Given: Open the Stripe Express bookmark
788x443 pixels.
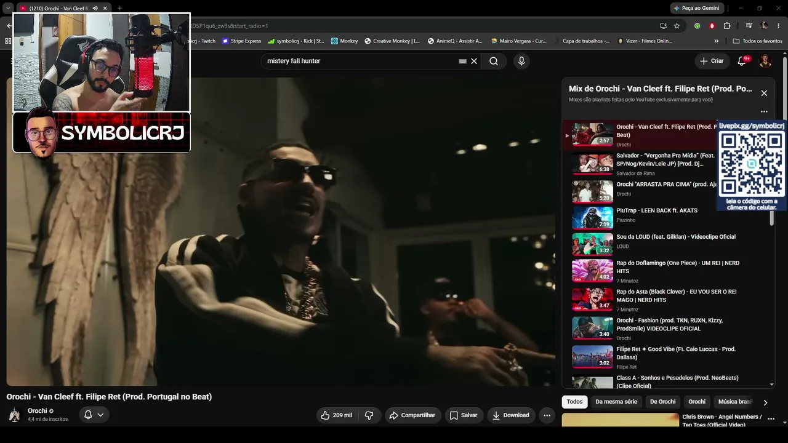Looking at the screenshot, I should (x=241, y=41).
